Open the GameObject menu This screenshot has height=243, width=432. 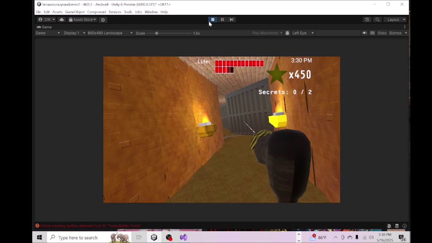pyautogui.click(x=75, y=12)
